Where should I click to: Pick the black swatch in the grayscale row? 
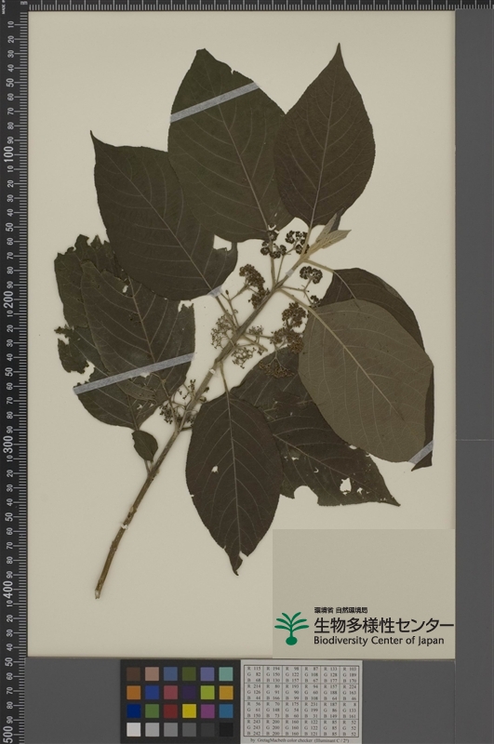[226, 729]
